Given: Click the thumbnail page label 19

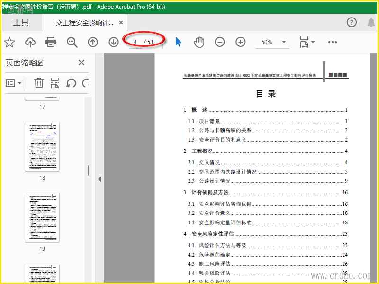Looking at the screenshot, I should [42, 249].
